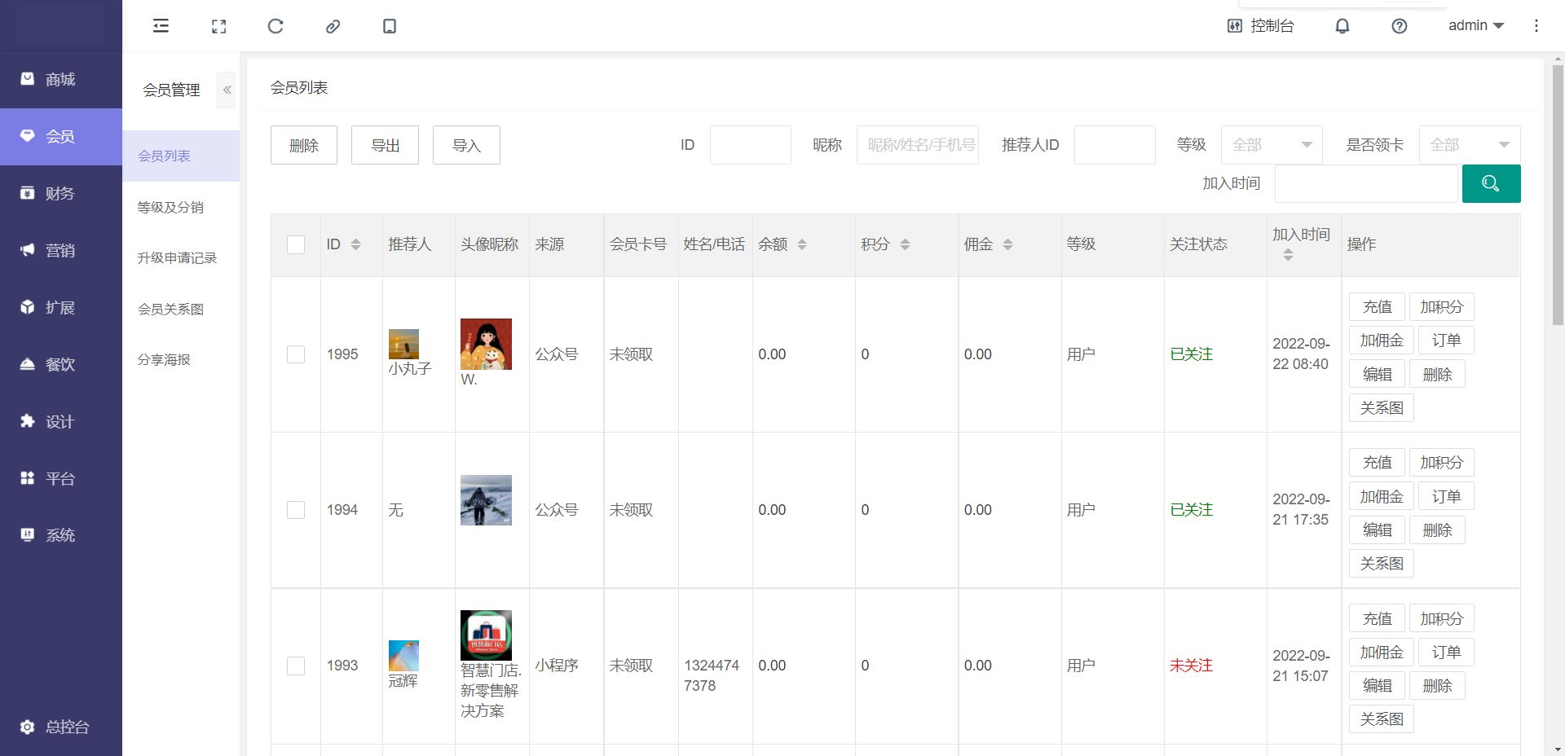Go to 等级及分销 submenu item

click(x=170, y=207)
